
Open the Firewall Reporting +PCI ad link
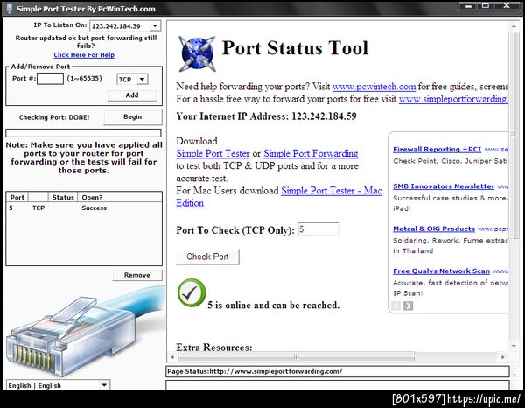pos(437,150)
